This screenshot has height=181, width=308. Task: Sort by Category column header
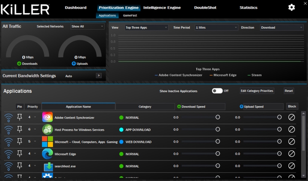145,107
